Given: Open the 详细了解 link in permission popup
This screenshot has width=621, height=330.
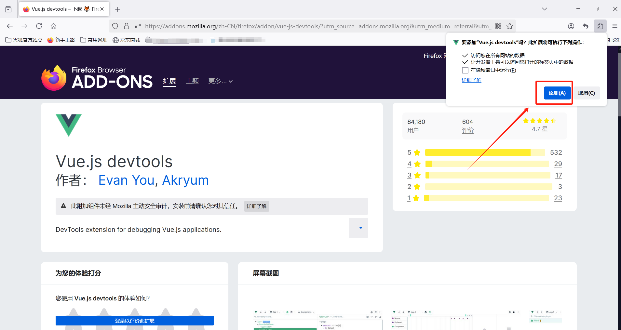Looking at the screenshot, I should 471,80.
